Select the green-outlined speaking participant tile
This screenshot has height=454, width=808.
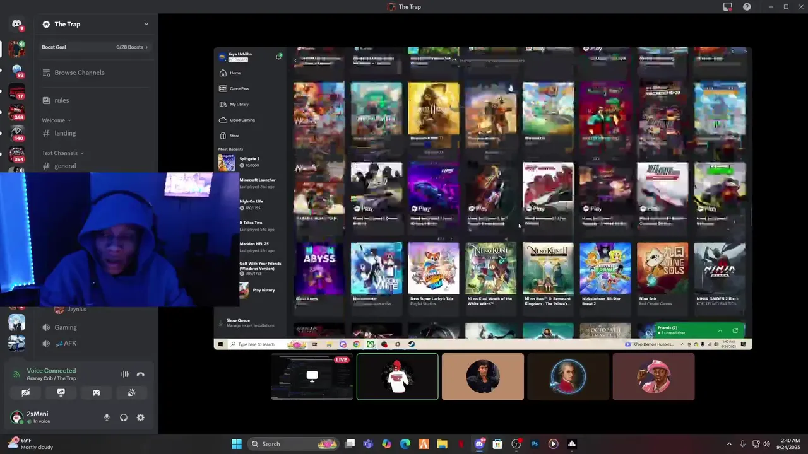pos(397,376)
